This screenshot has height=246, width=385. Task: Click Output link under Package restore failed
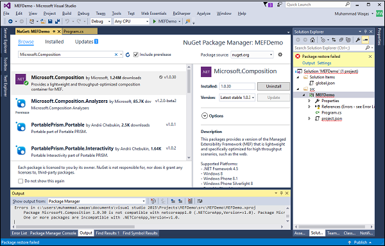click(x=309, y=63)
